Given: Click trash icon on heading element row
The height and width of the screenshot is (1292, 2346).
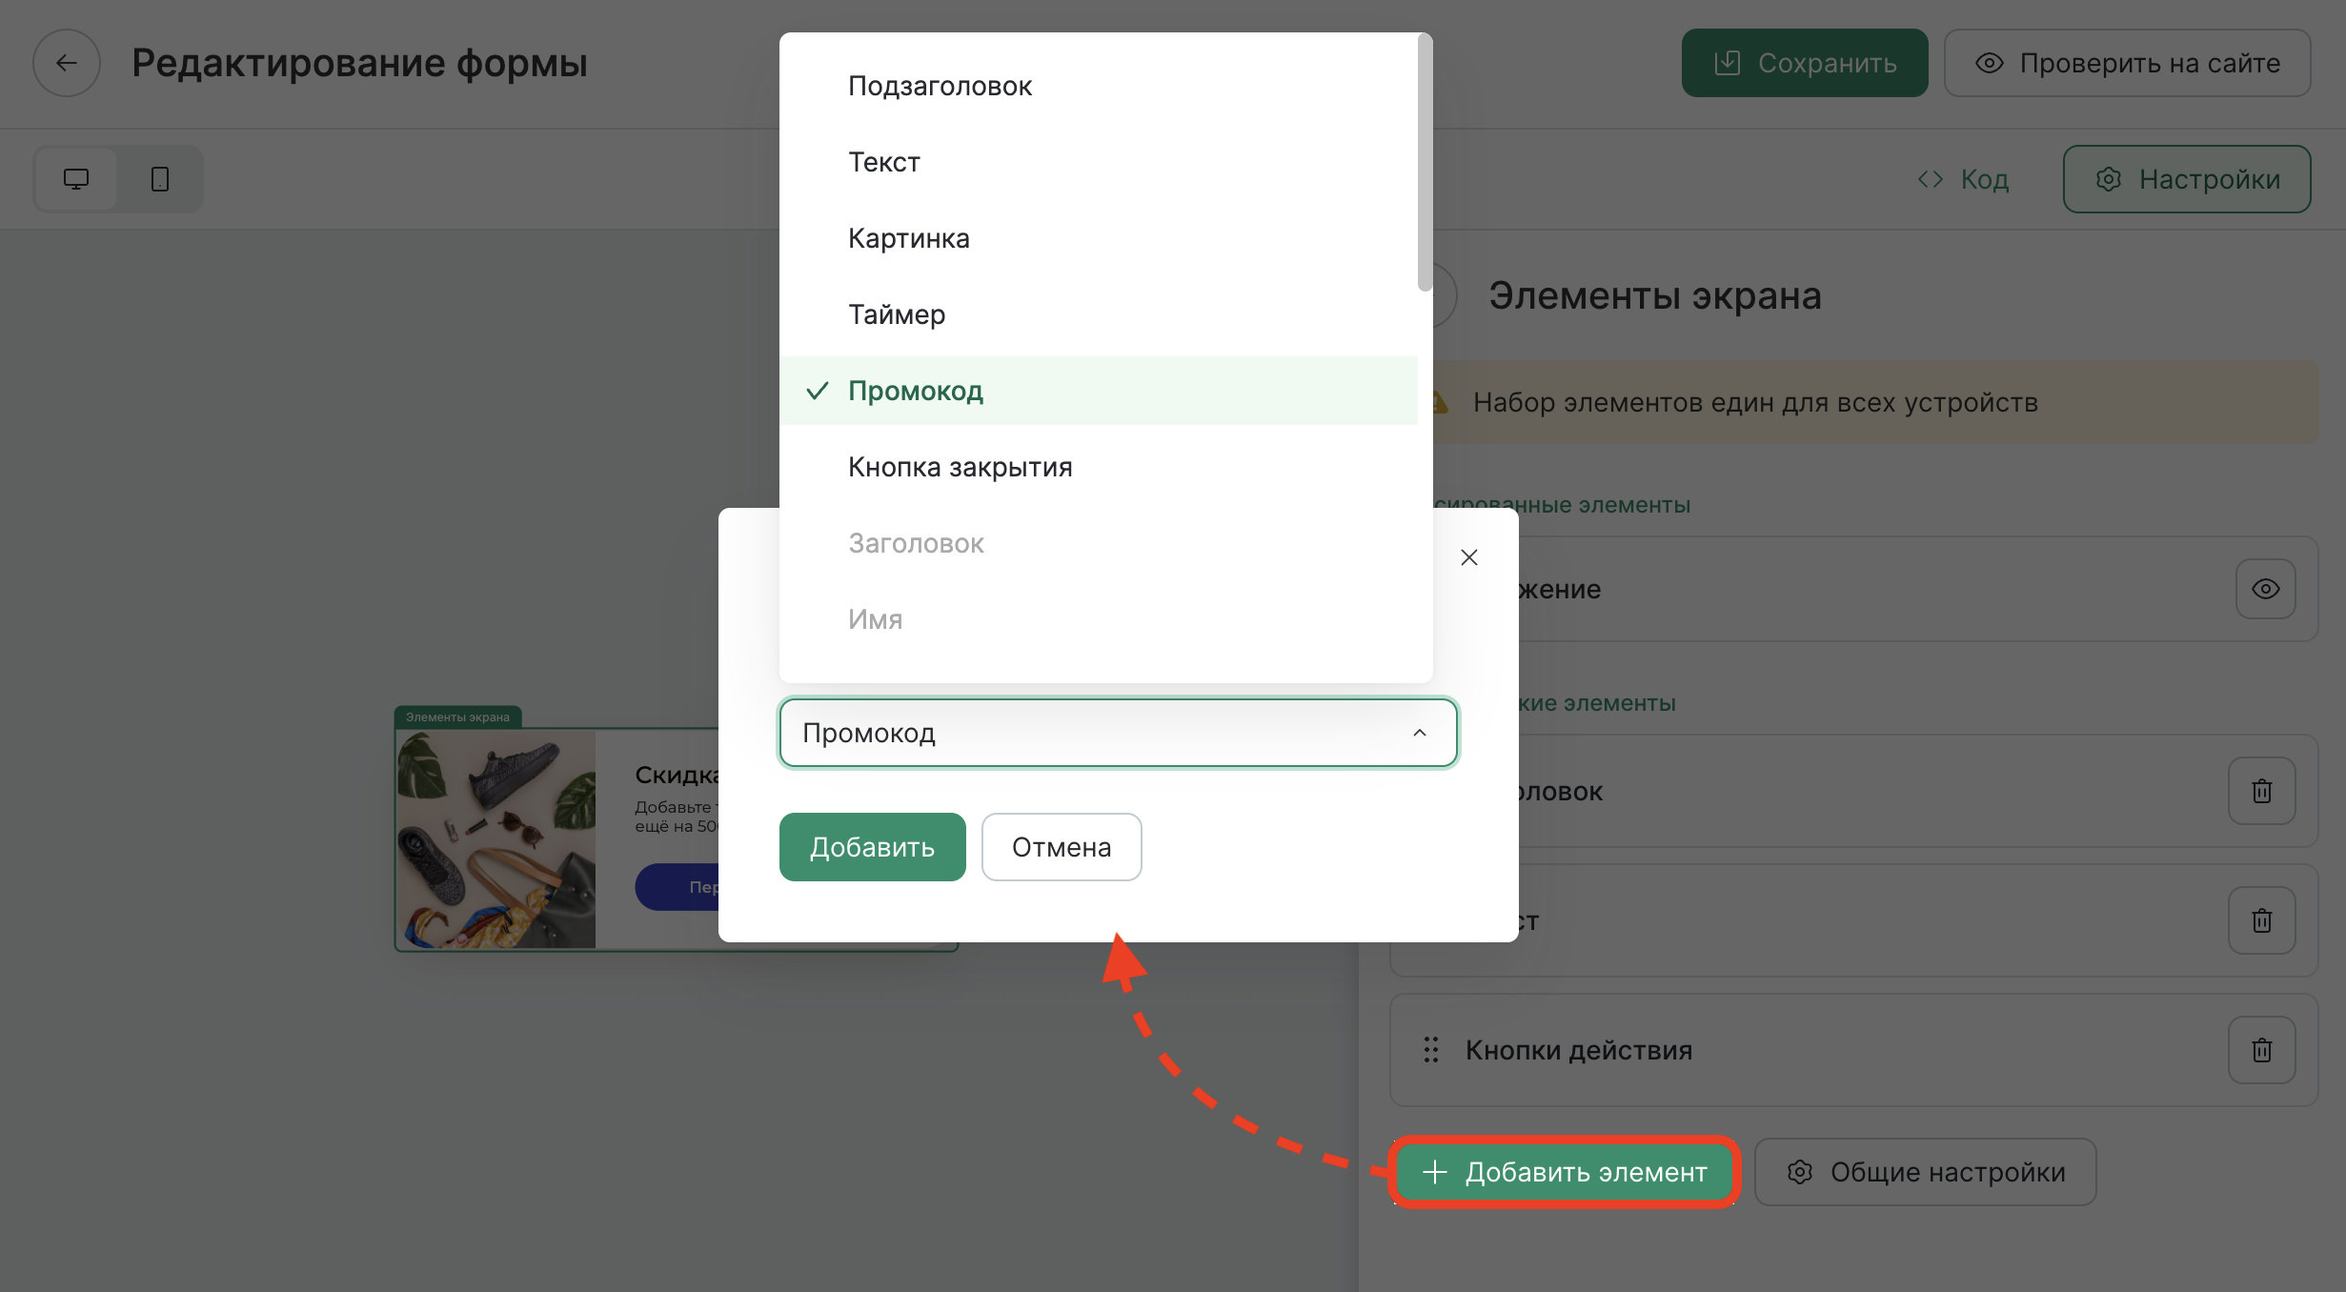Looking at the screenshot, I should 2261,791.
